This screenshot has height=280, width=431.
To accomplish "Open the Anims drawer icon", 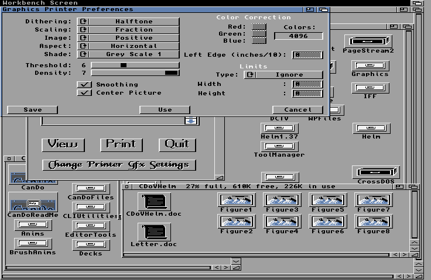I will pos(33,225).
